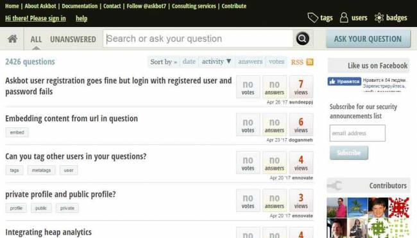Open the Contact link
The height and width of the screenshot is (238, 417).
click(112, 6)
